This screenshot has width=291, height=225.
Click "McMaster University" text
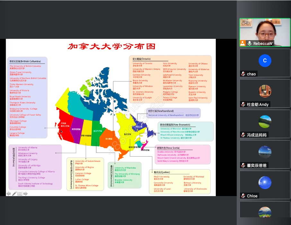[x=172, y=81]
